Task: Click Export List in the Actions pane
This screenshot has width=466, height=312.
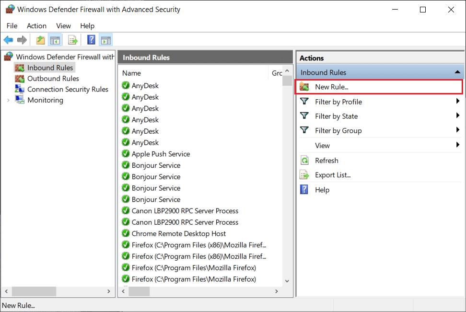Action: tap(333, 175)
